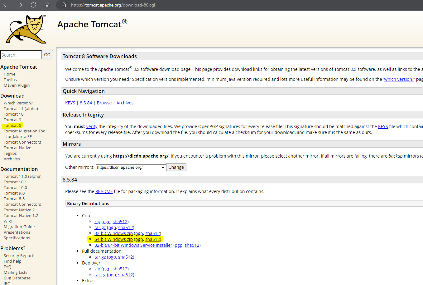Open Tomcat 10.1 documentation

click(15, 182)
